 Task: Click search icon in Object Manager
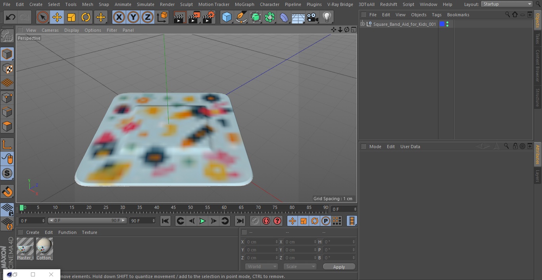click(x=507, y=14)
